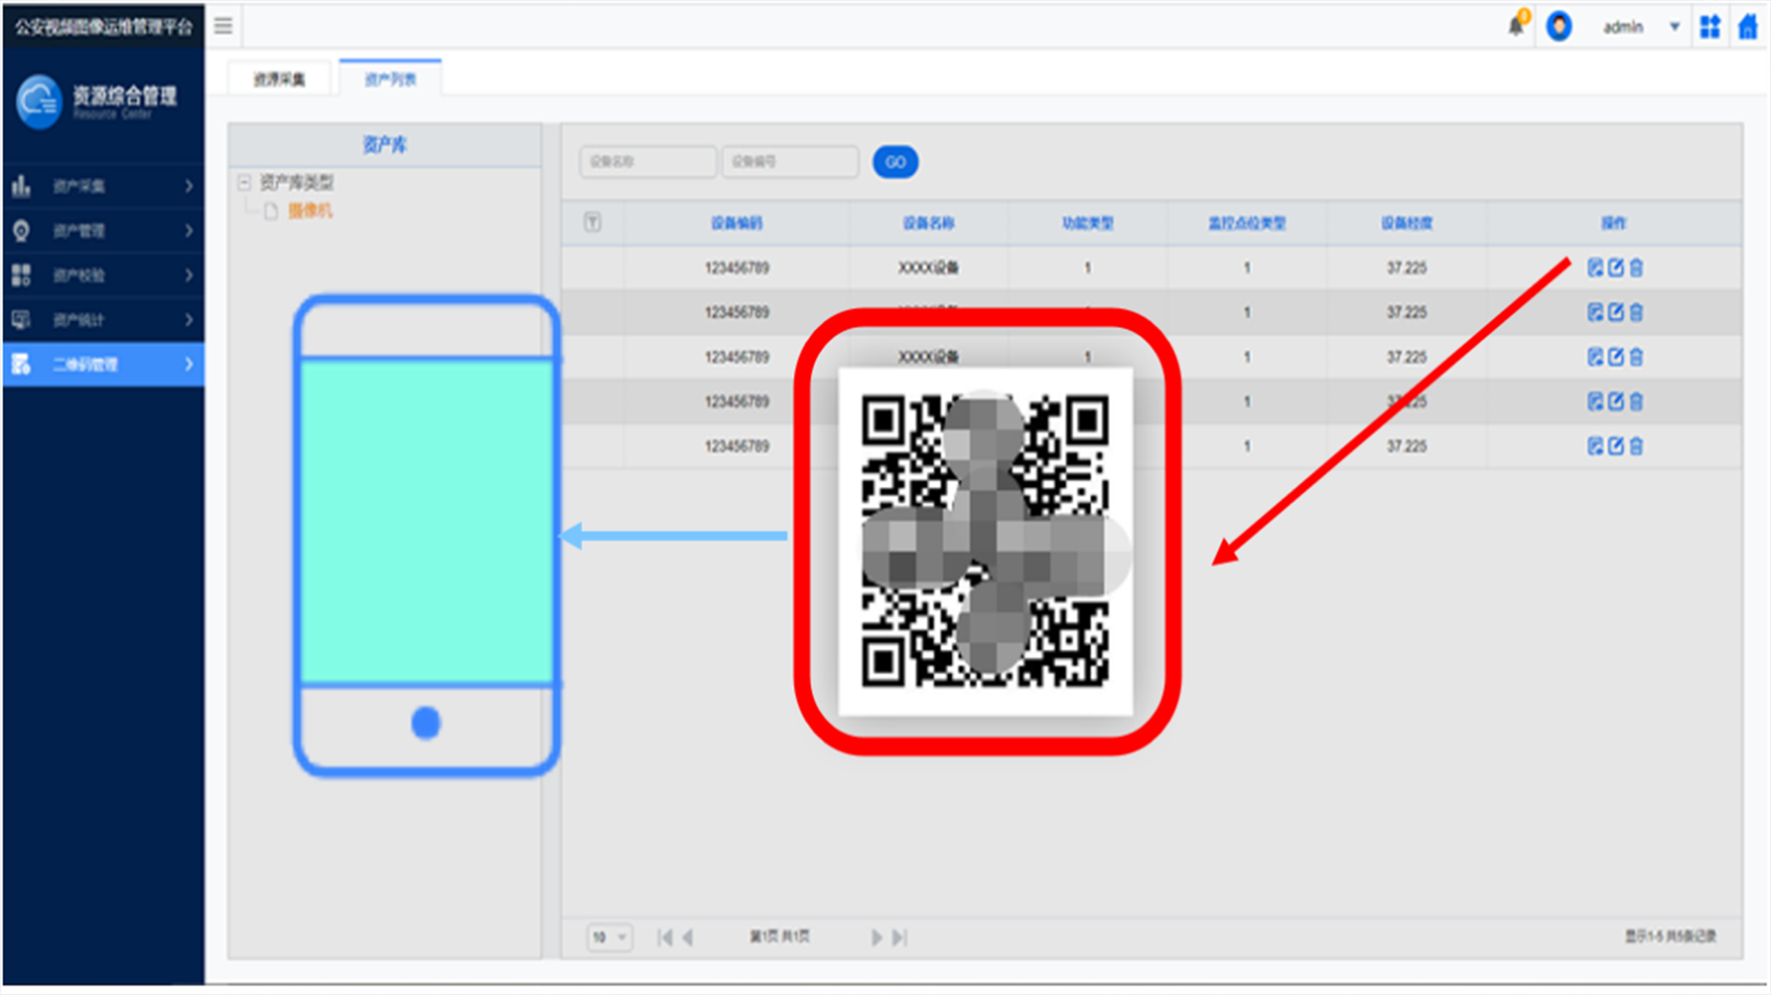1771x995 pixels.
Task: Focus the 设备名称 search field
Action: coord(648,161)
